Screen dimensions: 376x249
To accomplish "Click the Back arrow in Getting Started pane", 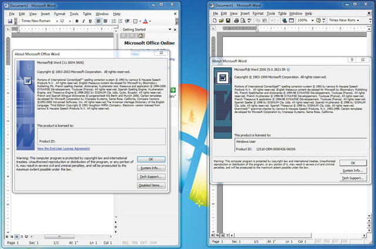I will pyautogui.click(x=124, y=36).
